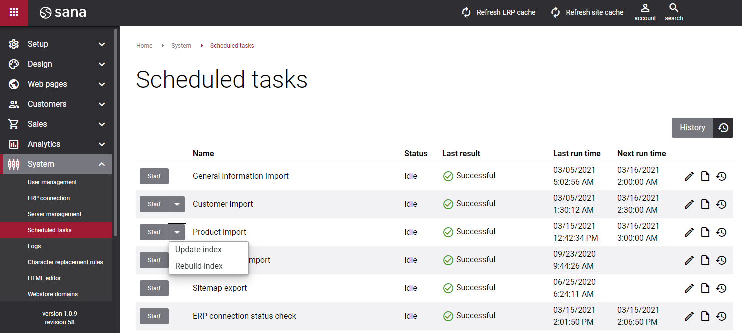View history of Sitemap export
742x333 pixels.
pyautogui.click(x=721, y=288)
